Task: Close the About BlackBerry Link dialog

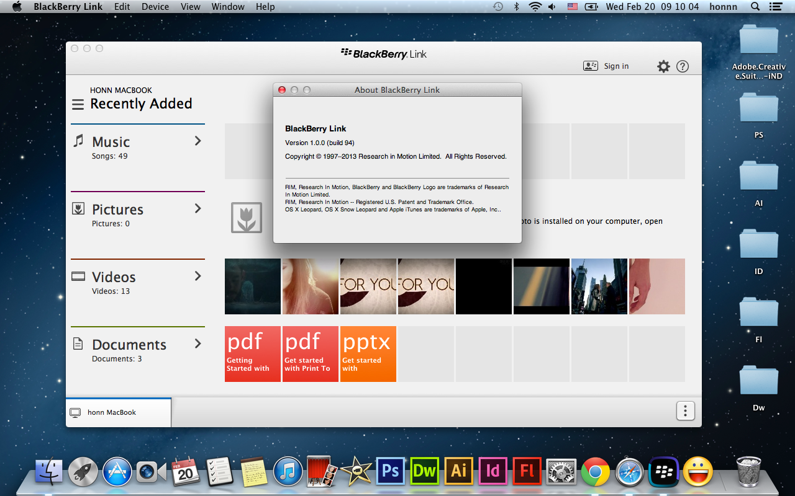Action: pos(281,90)
